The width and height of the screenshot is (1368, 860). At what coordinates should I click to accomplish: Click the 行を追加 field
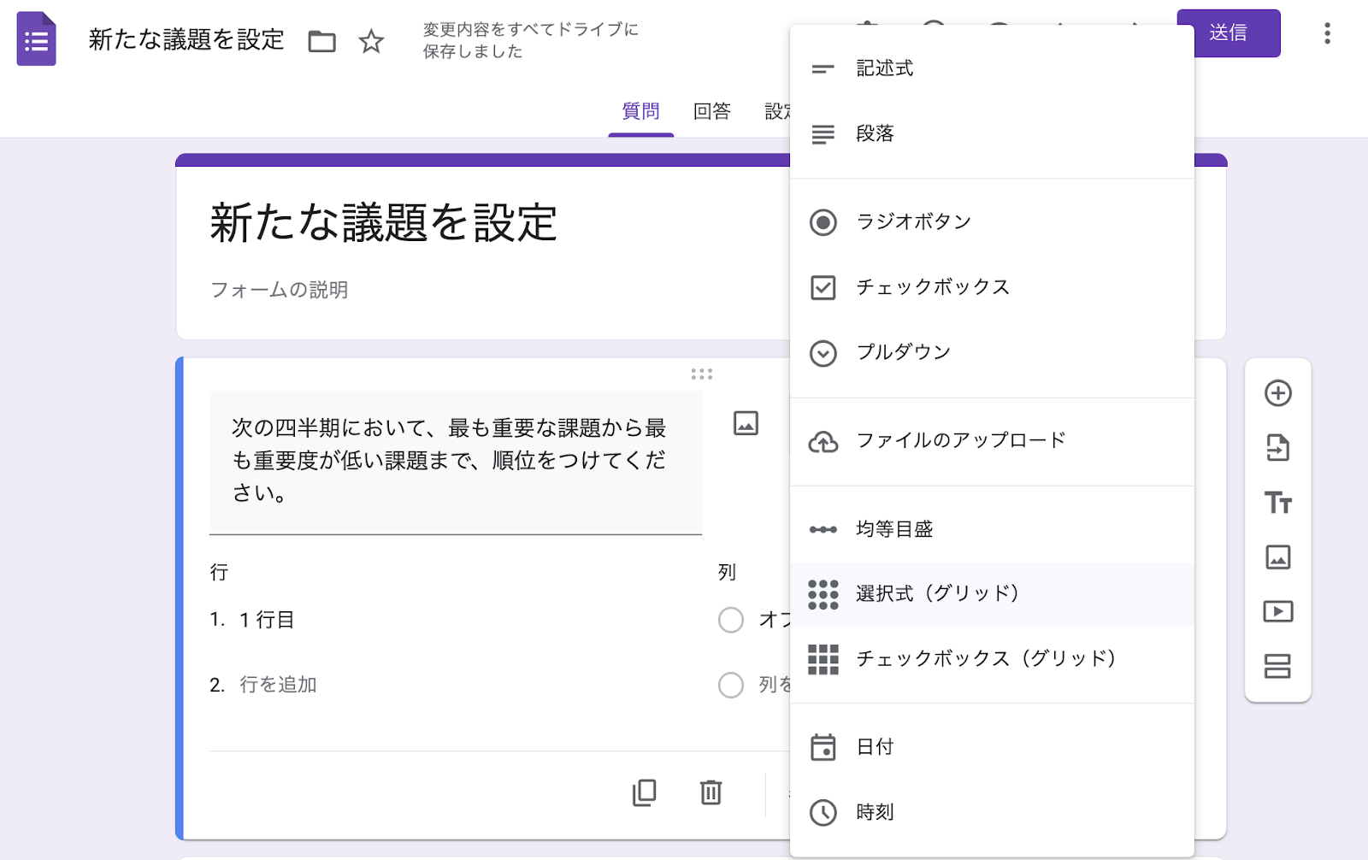[x=279, y=685]
